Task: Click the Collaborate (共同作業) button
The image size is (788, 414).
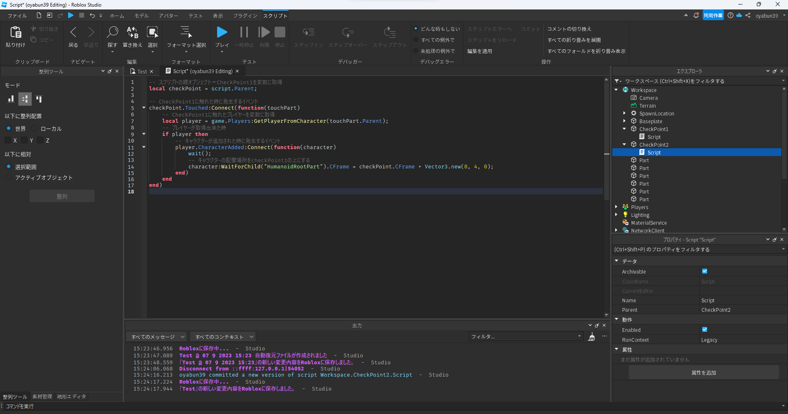Action: 713,15
